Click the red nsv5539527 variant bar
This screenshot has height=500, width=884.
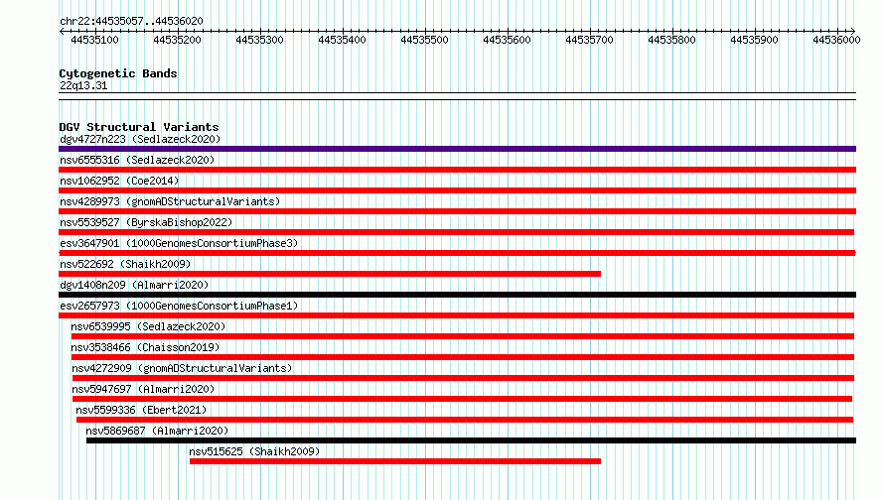(456, 232)
